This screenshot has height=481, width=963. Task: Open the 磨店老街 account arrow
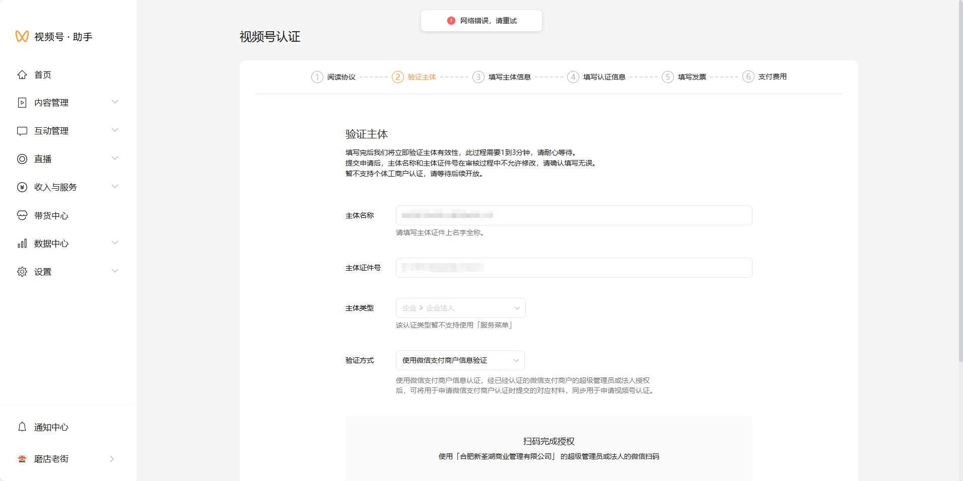[x=112, y=459]
